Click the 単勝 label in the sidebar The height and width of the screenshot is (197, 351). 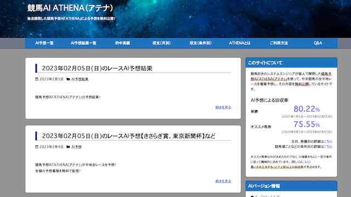point(254,112)
